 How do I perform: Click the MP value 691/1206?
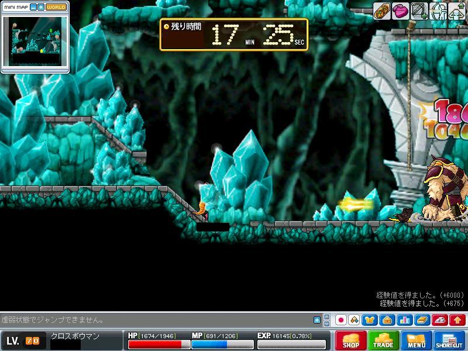click(221, 336)
